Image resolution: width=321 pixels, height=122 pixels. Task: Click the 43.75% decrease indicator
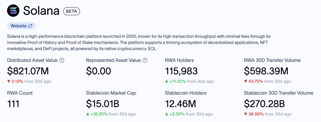pos(253,81)
